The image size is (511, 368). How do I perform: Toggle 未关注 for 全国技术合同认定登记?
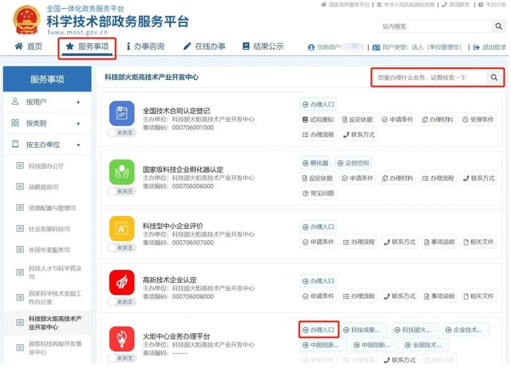coord(122,133)
